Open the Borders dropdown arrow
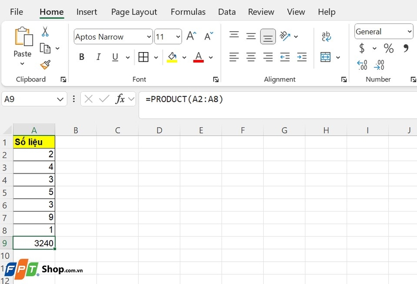Screen dimensions: 417x284 tap(156, 57)
